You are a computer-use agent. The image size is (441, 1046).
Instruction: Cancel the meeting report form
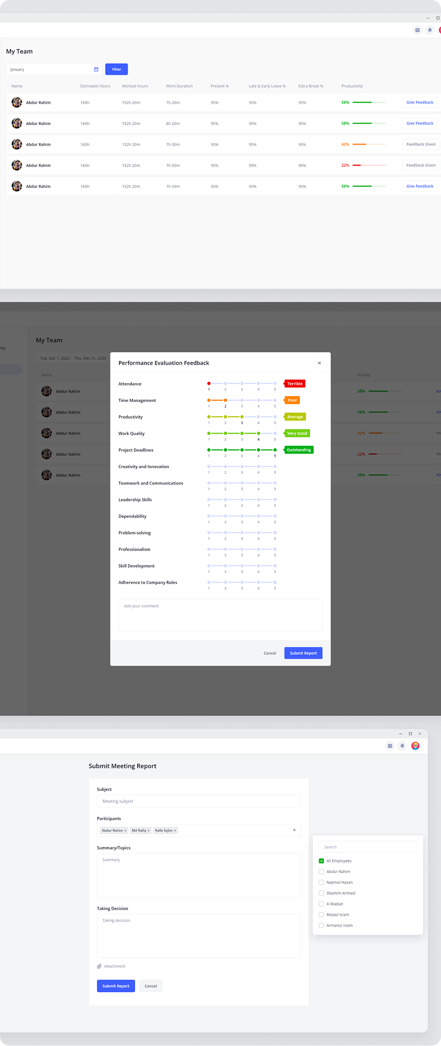pyautogui.click(x=151, y=986)
